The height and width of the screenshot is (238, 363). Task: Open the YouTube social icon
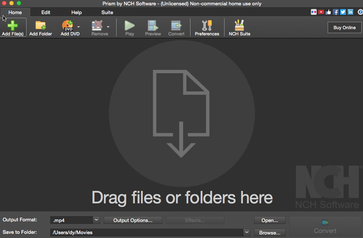[321, 12]
